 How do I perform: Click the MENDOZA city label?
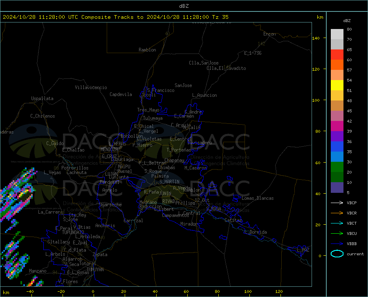tap(109, 150)
